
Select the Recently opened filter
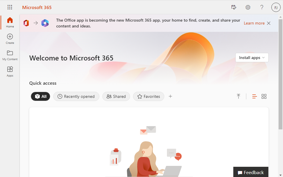coord(76,96)
